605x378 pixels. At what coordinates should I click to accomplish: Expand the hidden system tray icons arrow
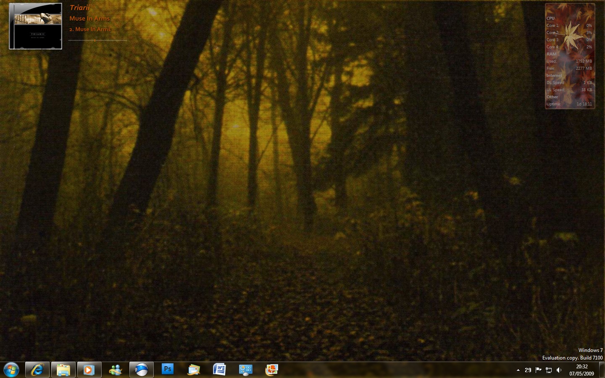pos(518,370)
